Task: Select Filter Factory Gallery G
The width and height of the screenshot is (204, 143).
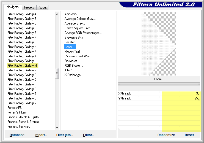Action: 22,42
